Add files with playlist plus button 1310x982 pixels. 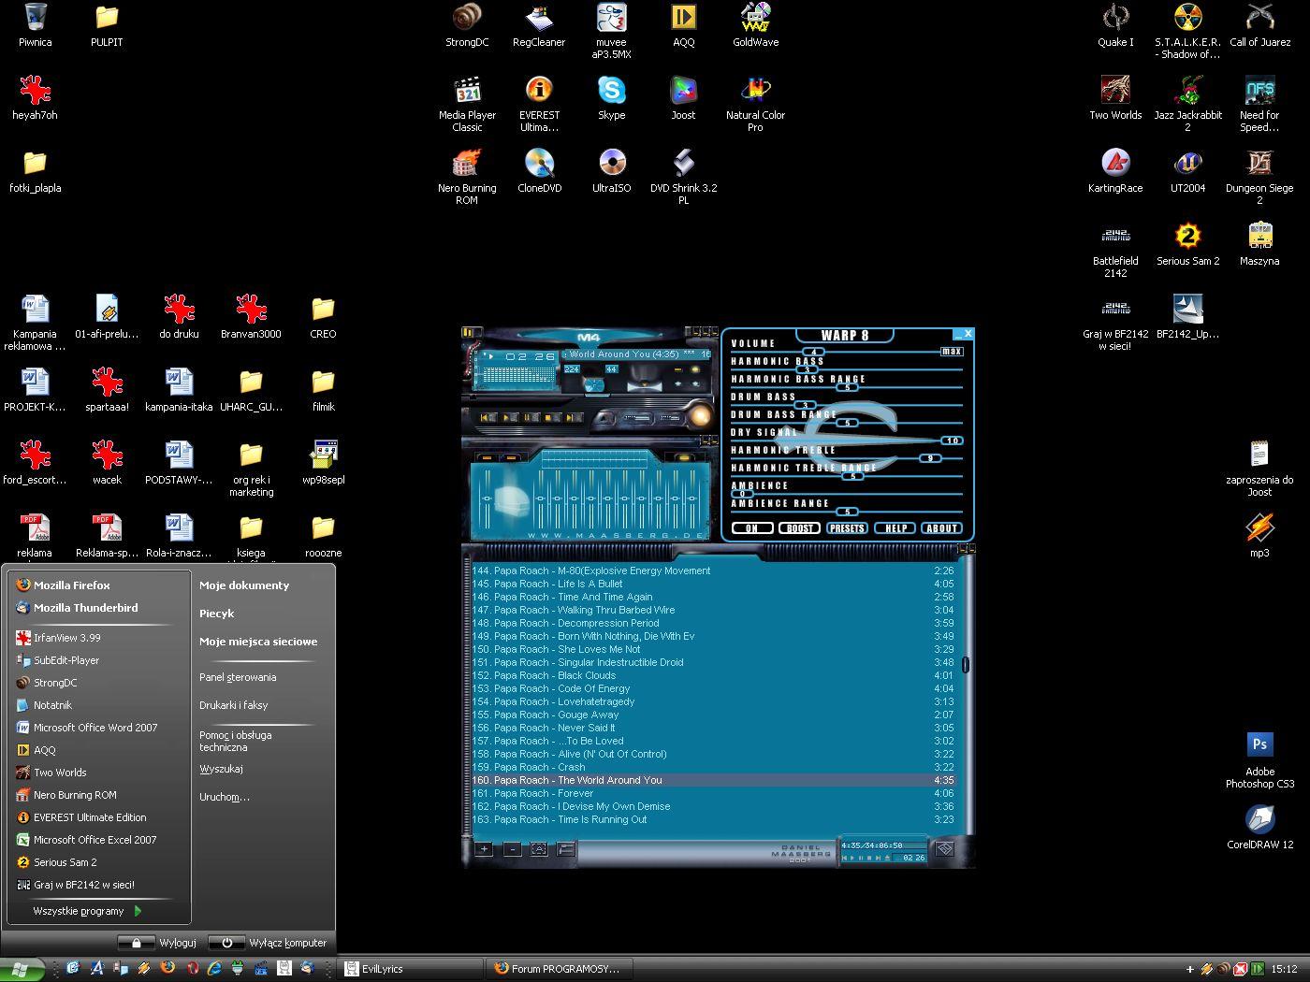tap(484, 849)
